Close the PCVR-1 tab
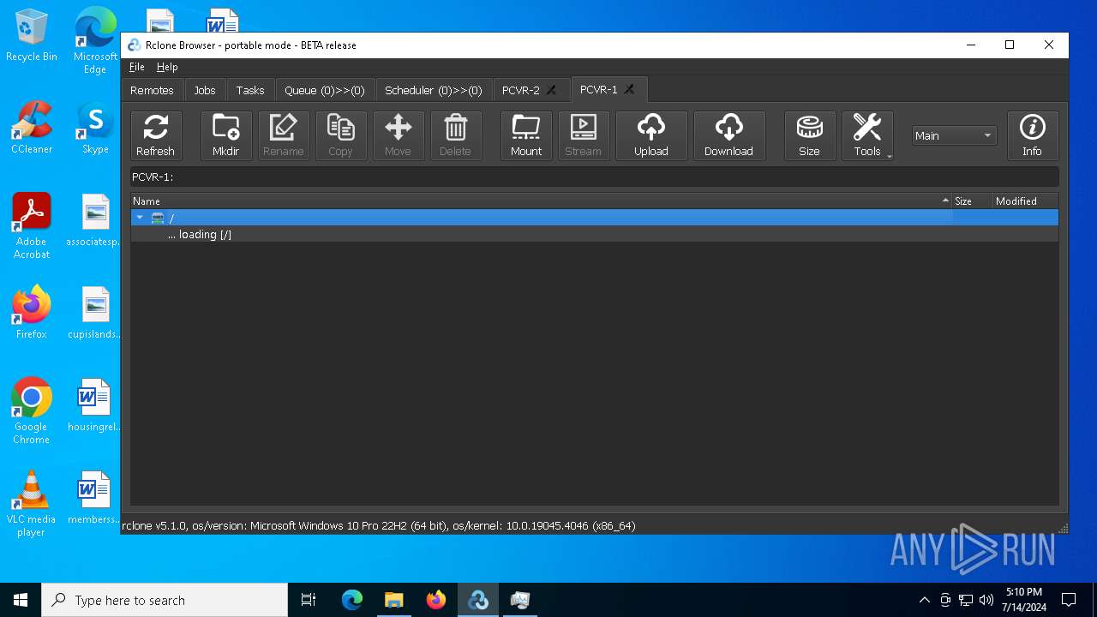Image resolution: width=1097 pixels, height=617 pixels. (x=629, y=89)
